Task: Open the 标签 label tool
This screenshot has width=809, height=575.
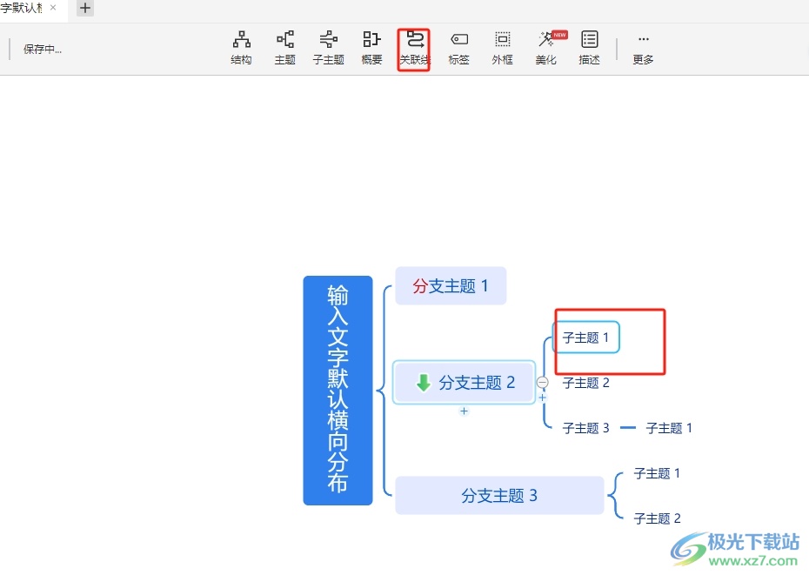Action: point(458,48)
